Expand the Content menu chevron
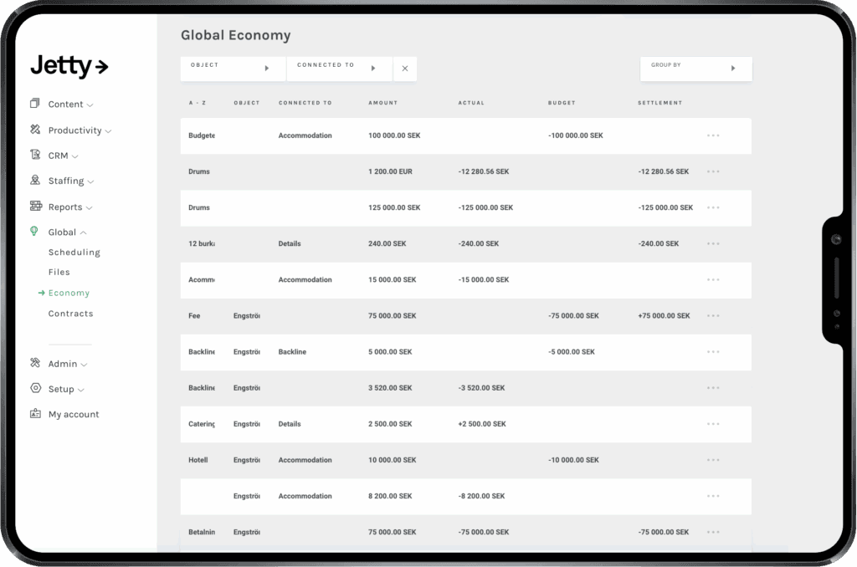857x567 pixels. [90, 104]
